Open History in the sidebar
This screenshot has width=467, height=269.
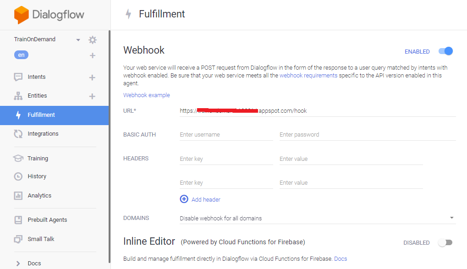(x=37, y=176)
